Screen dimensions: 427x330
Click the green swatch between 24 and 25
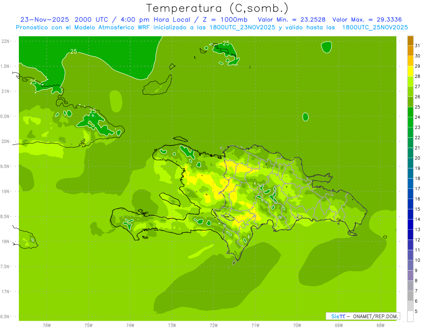click(410, 112)
